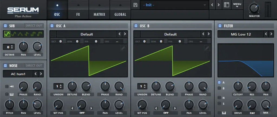The width and height of the screenshot is (277, 117).
Task: Adjust the sub OCTAVE stepper
Action: 9,47
